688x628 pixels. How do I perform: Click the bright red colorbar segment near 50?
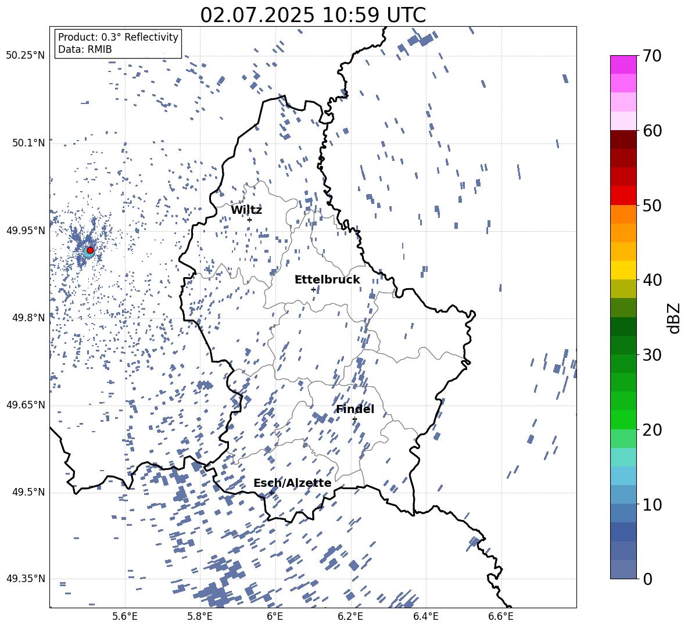[623, 196]
